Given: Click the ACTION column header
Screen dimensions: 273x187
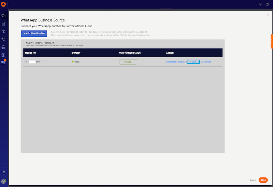Looking at the screenshot, I should (170, 53).
